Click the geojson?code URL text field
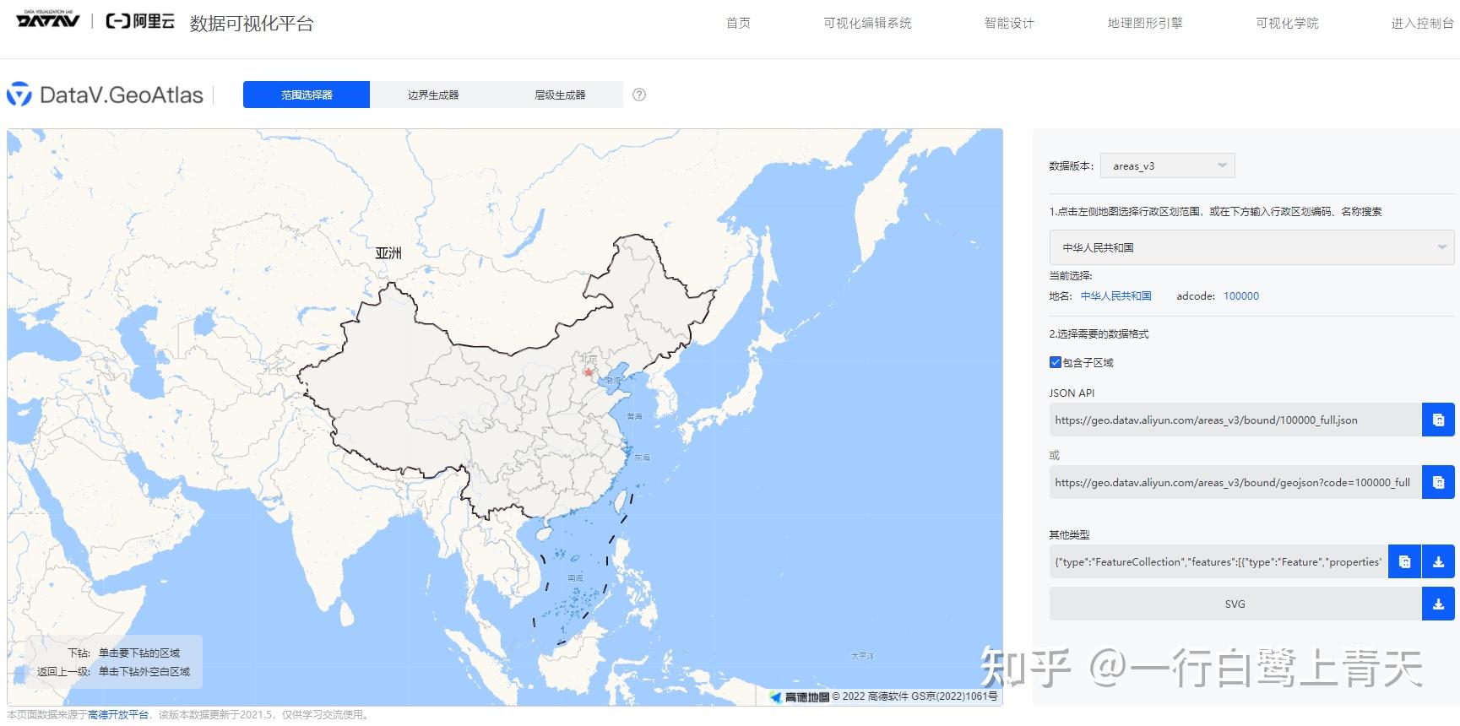The height and width of the screenshot is (726, 1460). (1235, 482)
